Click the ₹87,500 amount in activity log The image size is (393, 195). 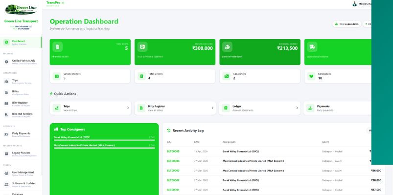click(x=376, y=190)
